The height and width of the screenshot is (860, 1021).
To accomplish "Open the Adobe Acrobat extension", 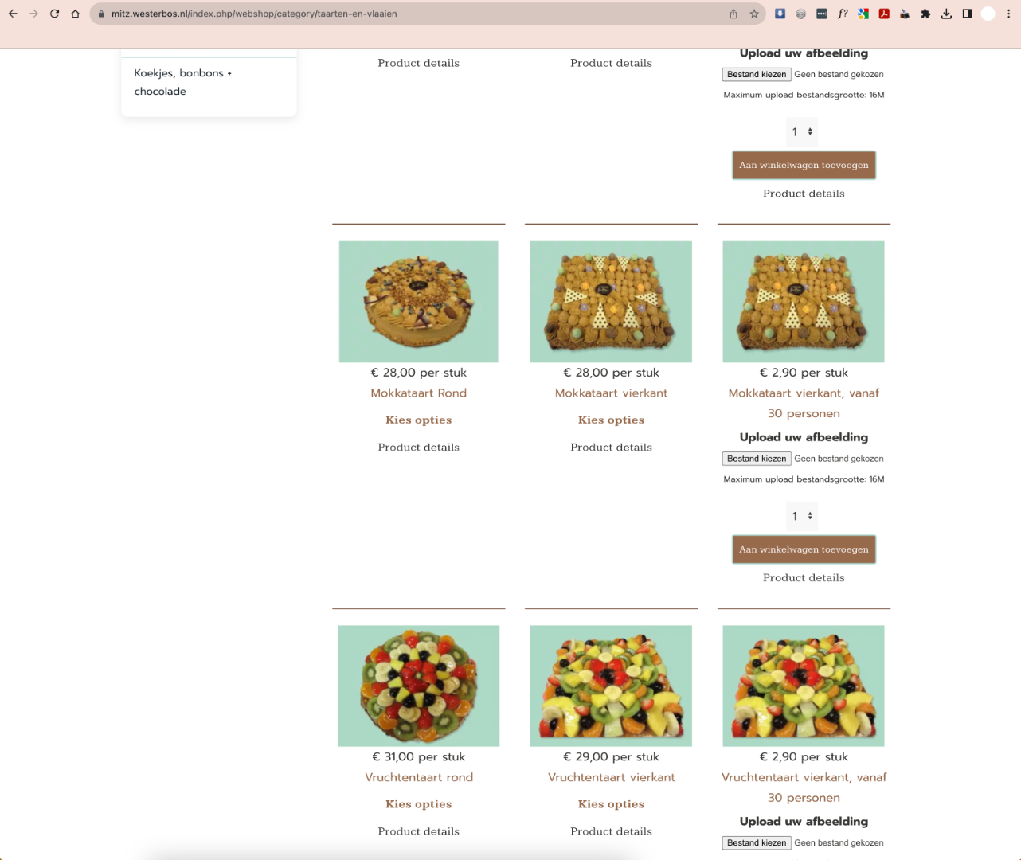I will click(884, 14).
